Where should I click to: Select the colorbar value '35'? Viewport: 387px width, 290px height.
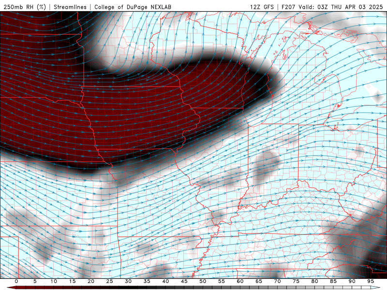(x=147, y=281)
